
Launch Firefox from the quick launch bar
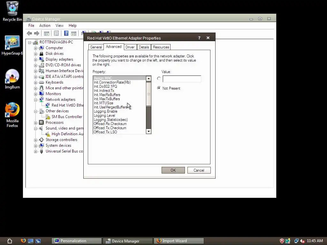pyautogui.click(x=23, y=241)
